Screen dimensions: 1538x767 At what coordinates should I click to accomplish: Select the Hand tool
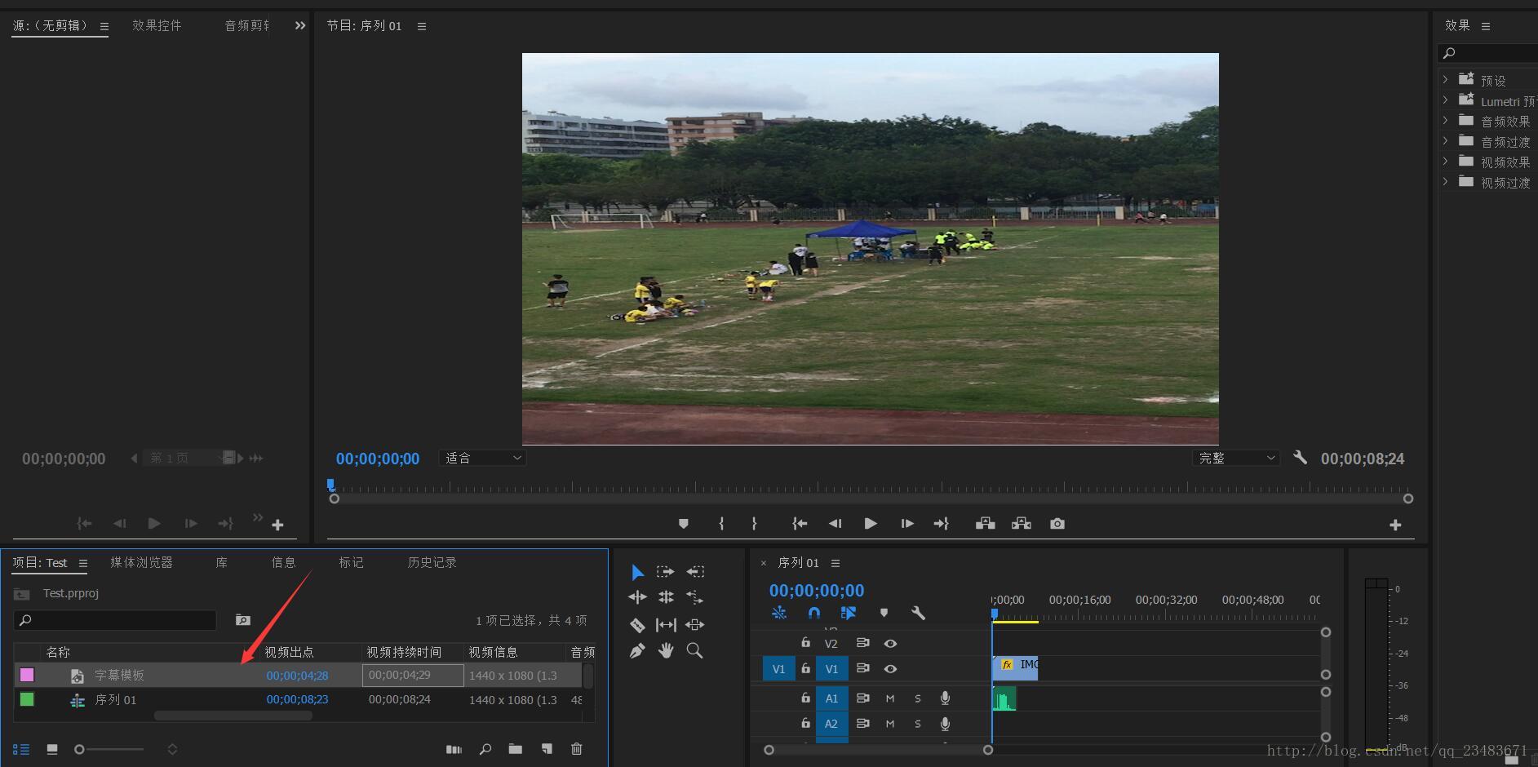click(666, 651)
